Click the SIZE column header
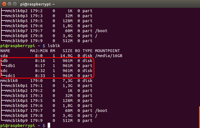Viewport: 200px width, 128px height. pyautogui.click(x=67, y=51)
